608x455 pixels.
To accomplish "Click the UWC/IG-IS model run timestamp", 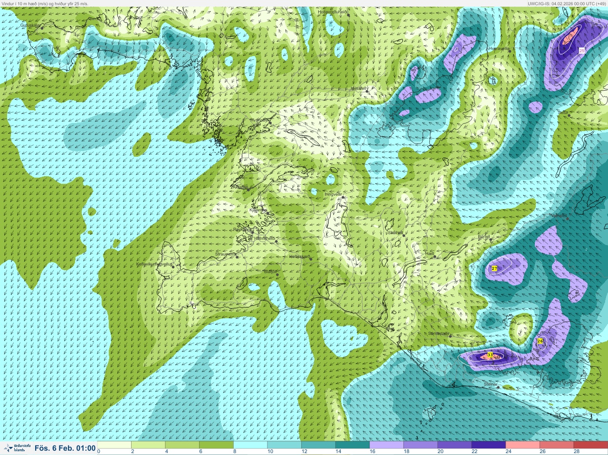I will [x=566, y=3].
